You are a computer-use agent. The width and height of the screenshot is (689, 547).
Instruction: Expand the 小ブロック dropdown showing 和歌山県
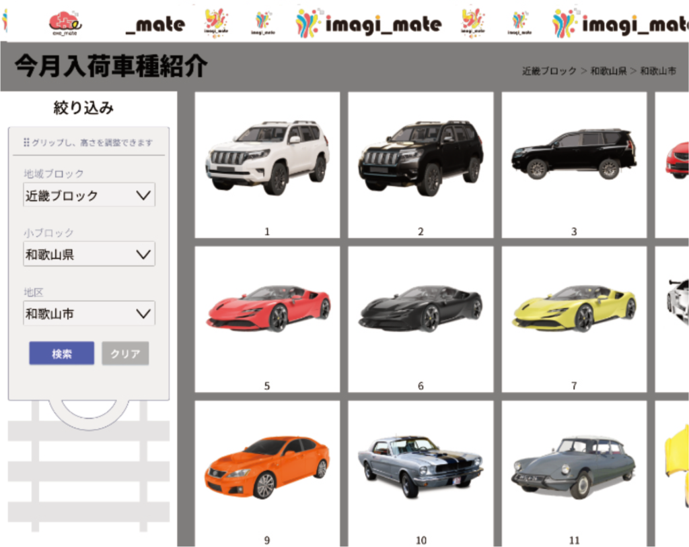coord(89,254)
